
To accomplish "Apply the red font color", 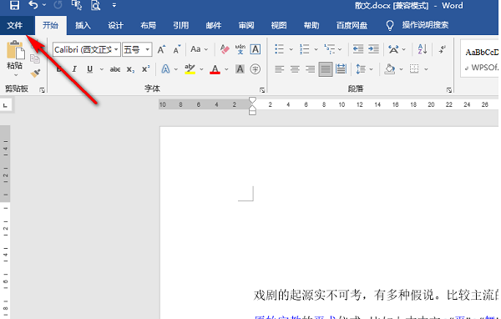I will coord(215,69).
